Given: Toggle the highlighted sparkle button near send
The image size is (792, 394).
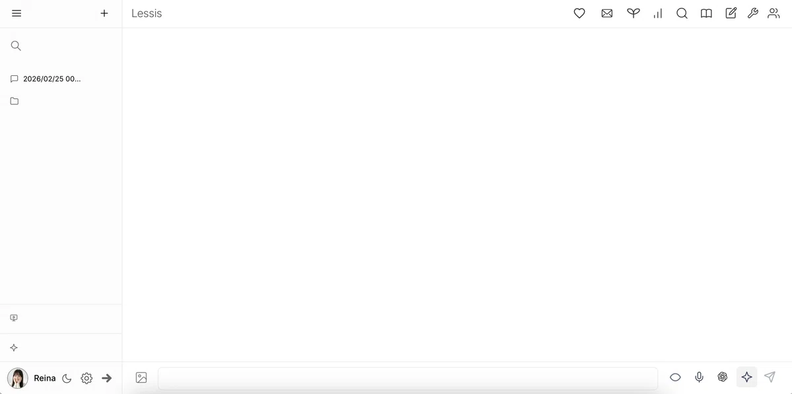Looking at the screenshot, I should pyautogui.click(x=746, y=377).
